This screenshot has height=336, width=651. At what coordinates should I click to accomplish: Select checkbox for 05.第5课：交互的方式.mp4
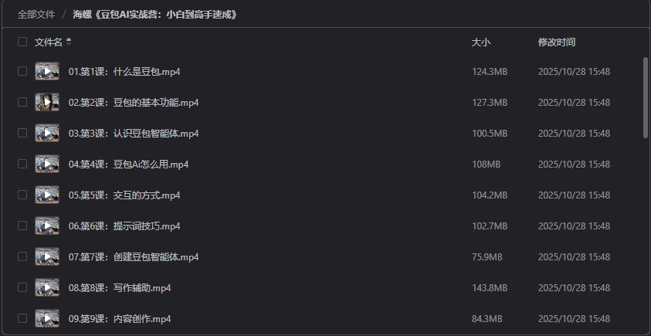pyautogui.click(x=22, y=195)
